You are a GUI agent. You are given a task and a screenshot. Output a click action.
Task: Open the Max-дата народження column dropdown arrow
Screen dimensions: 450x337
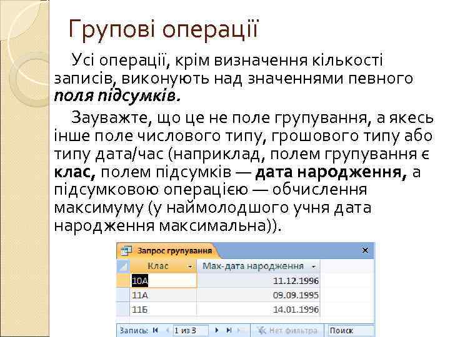tap(314, 266)
